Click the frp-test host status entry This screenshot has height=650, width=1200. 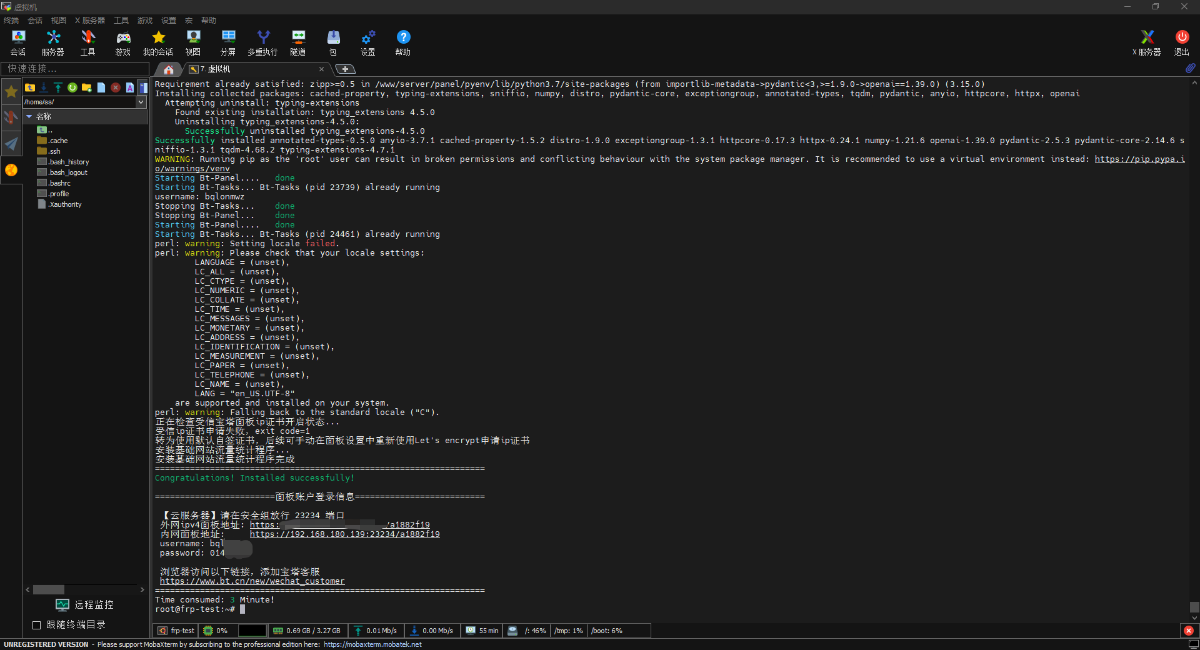coord(176,631)
